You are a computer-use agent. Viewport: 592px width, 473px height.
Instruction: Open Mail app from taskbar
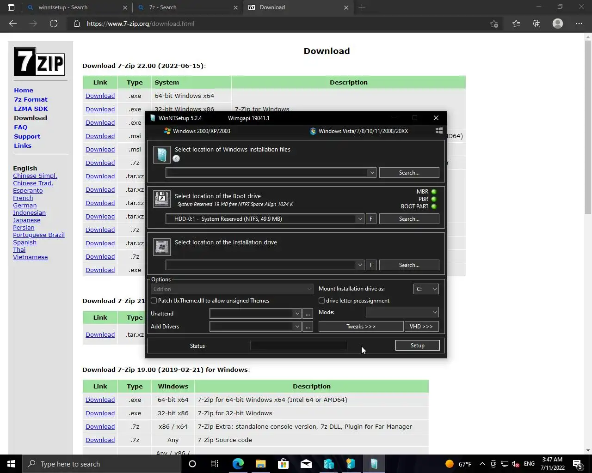click(x=306, y=464)
